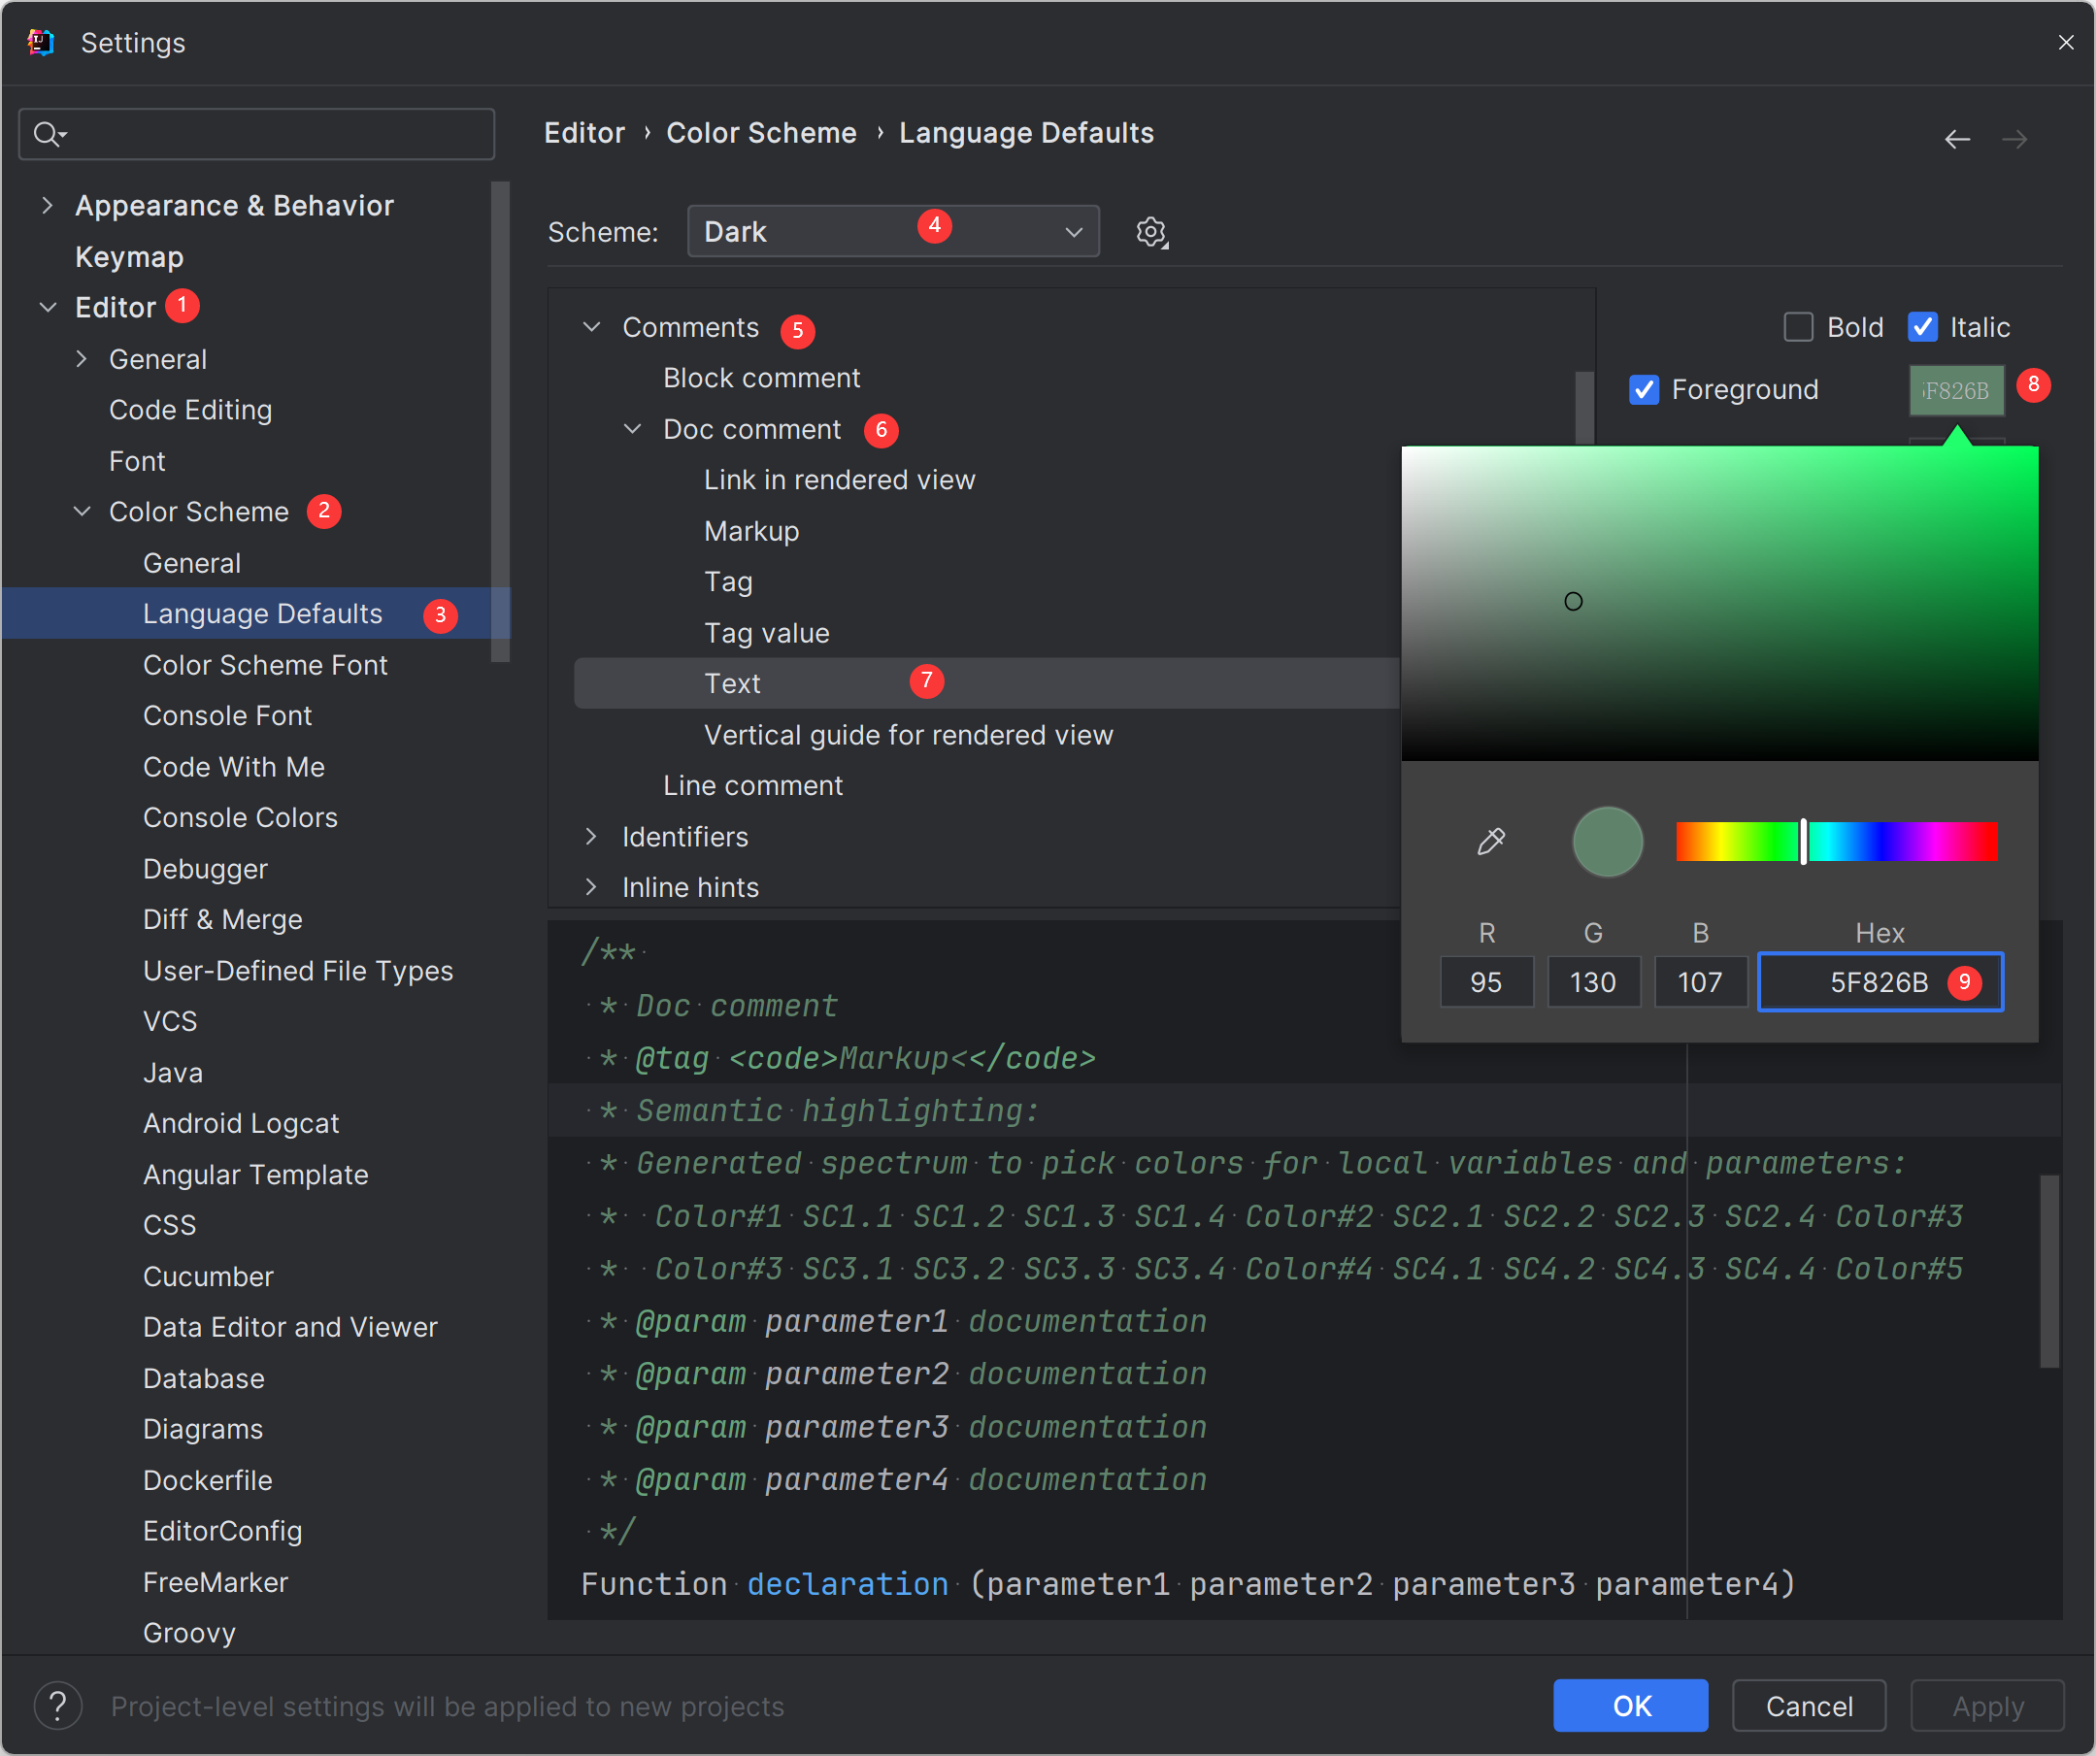Expand Appearance & Behavior section
Image resolution: width=2096 pixels, height=1756 pixels.
[x=47, y=206]
